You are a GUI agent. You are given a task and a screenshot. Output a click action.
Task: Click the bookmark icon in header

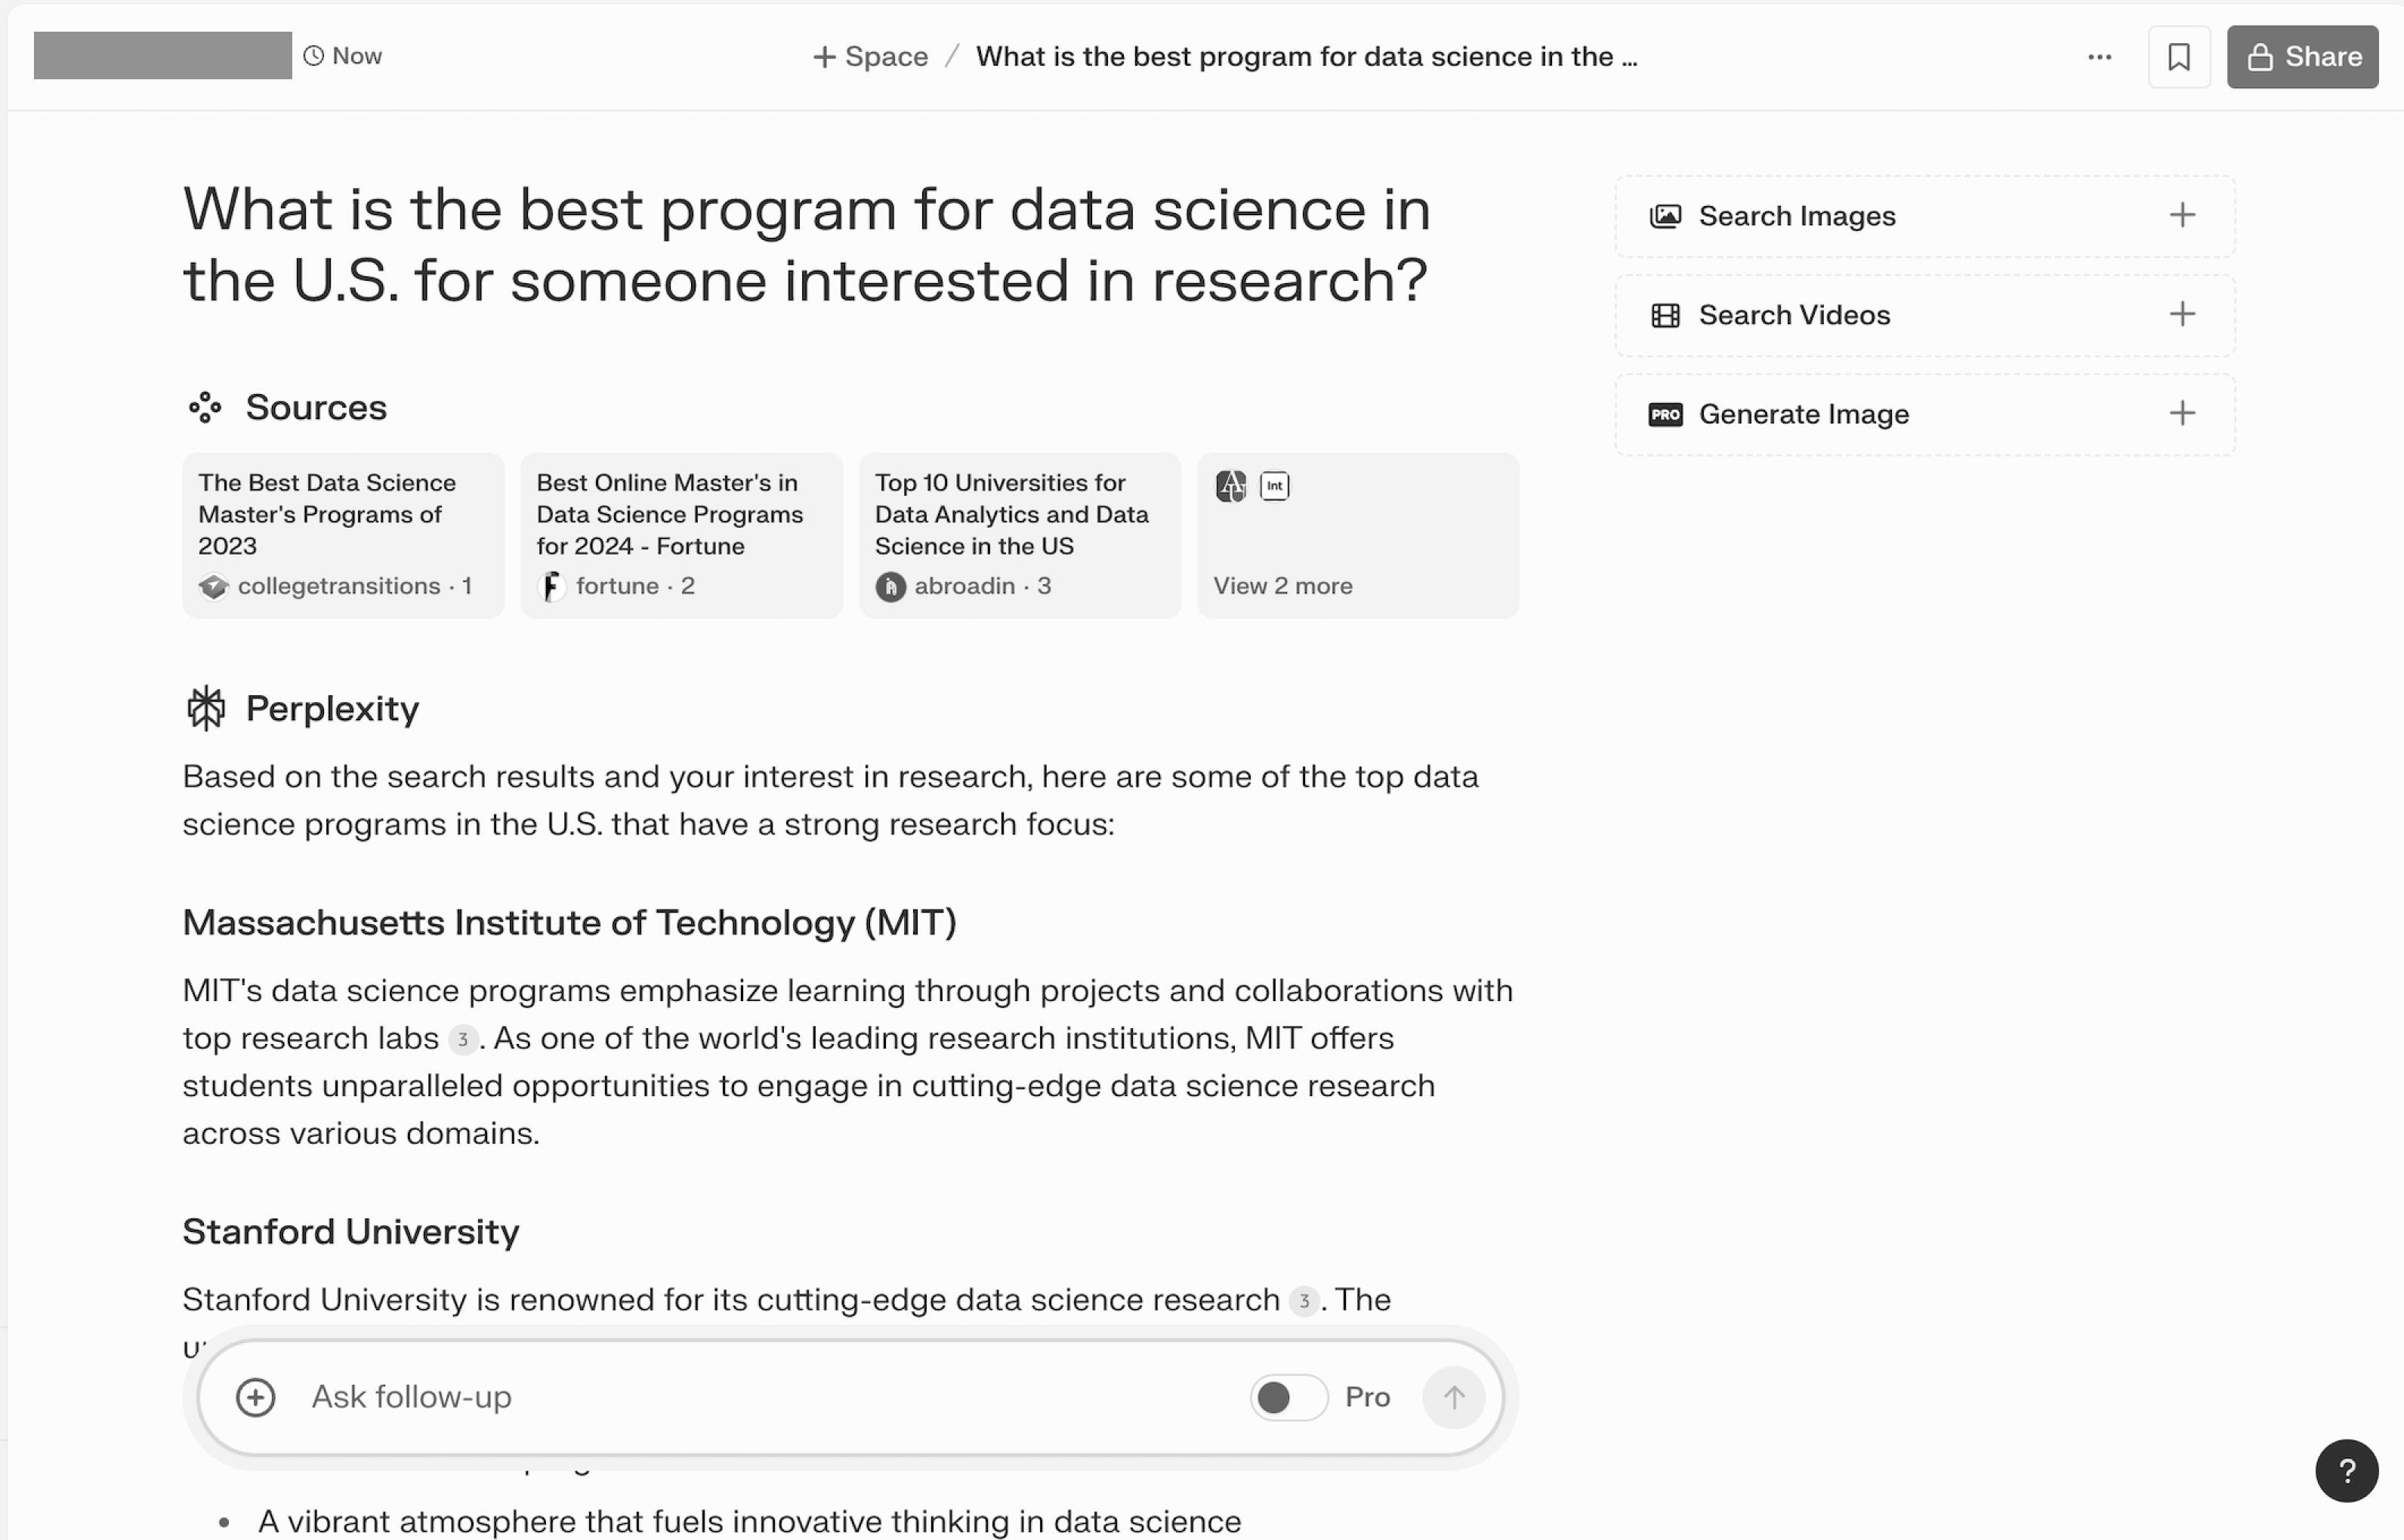pos(2178,57)
